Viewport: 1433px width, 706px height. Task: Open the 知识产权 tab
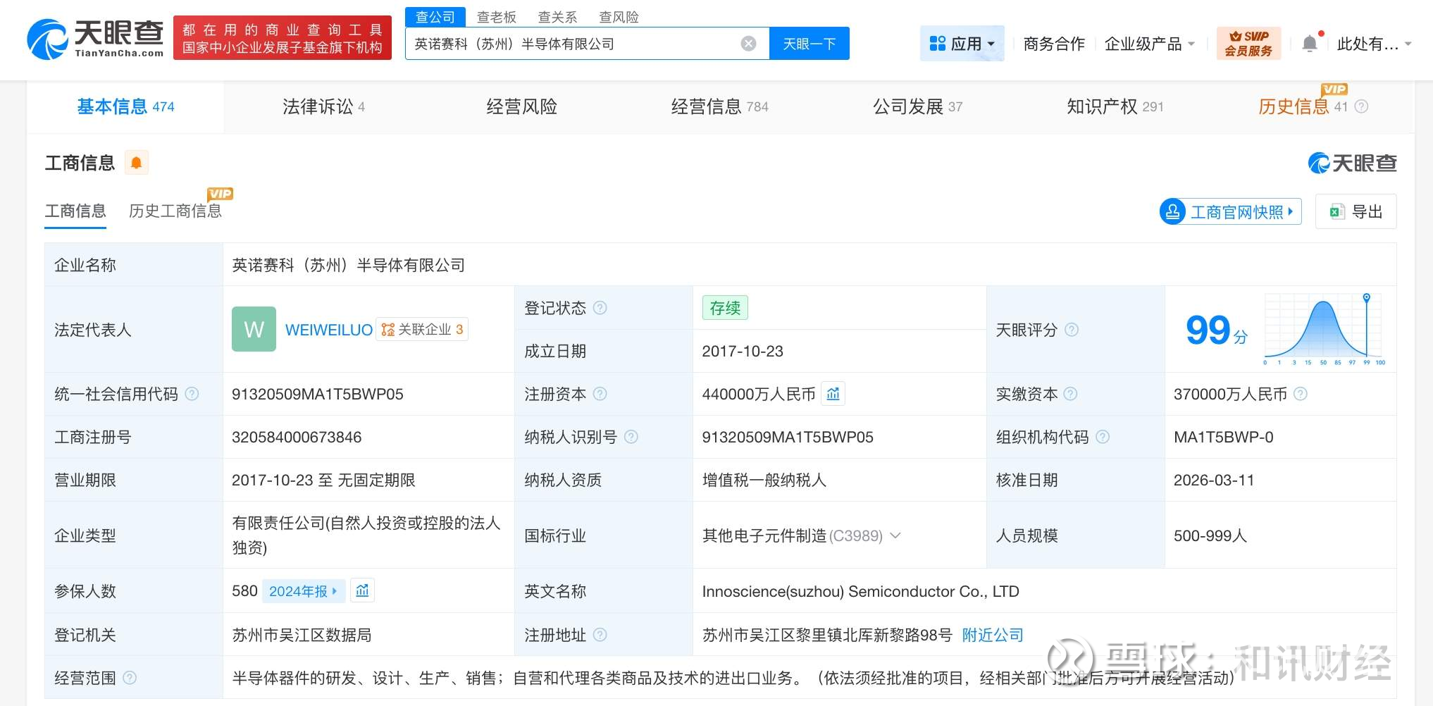[x=1114, y=106]
